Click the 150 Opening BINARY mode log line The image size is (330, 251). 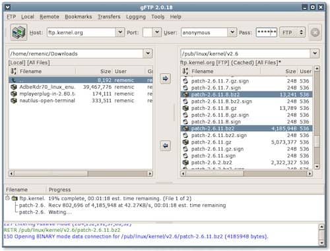[x=136, y=237]
